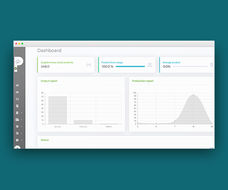Expand the tools menu chevron
The image size is (228, 190).
pyautogui.click(x=22, y=133)
